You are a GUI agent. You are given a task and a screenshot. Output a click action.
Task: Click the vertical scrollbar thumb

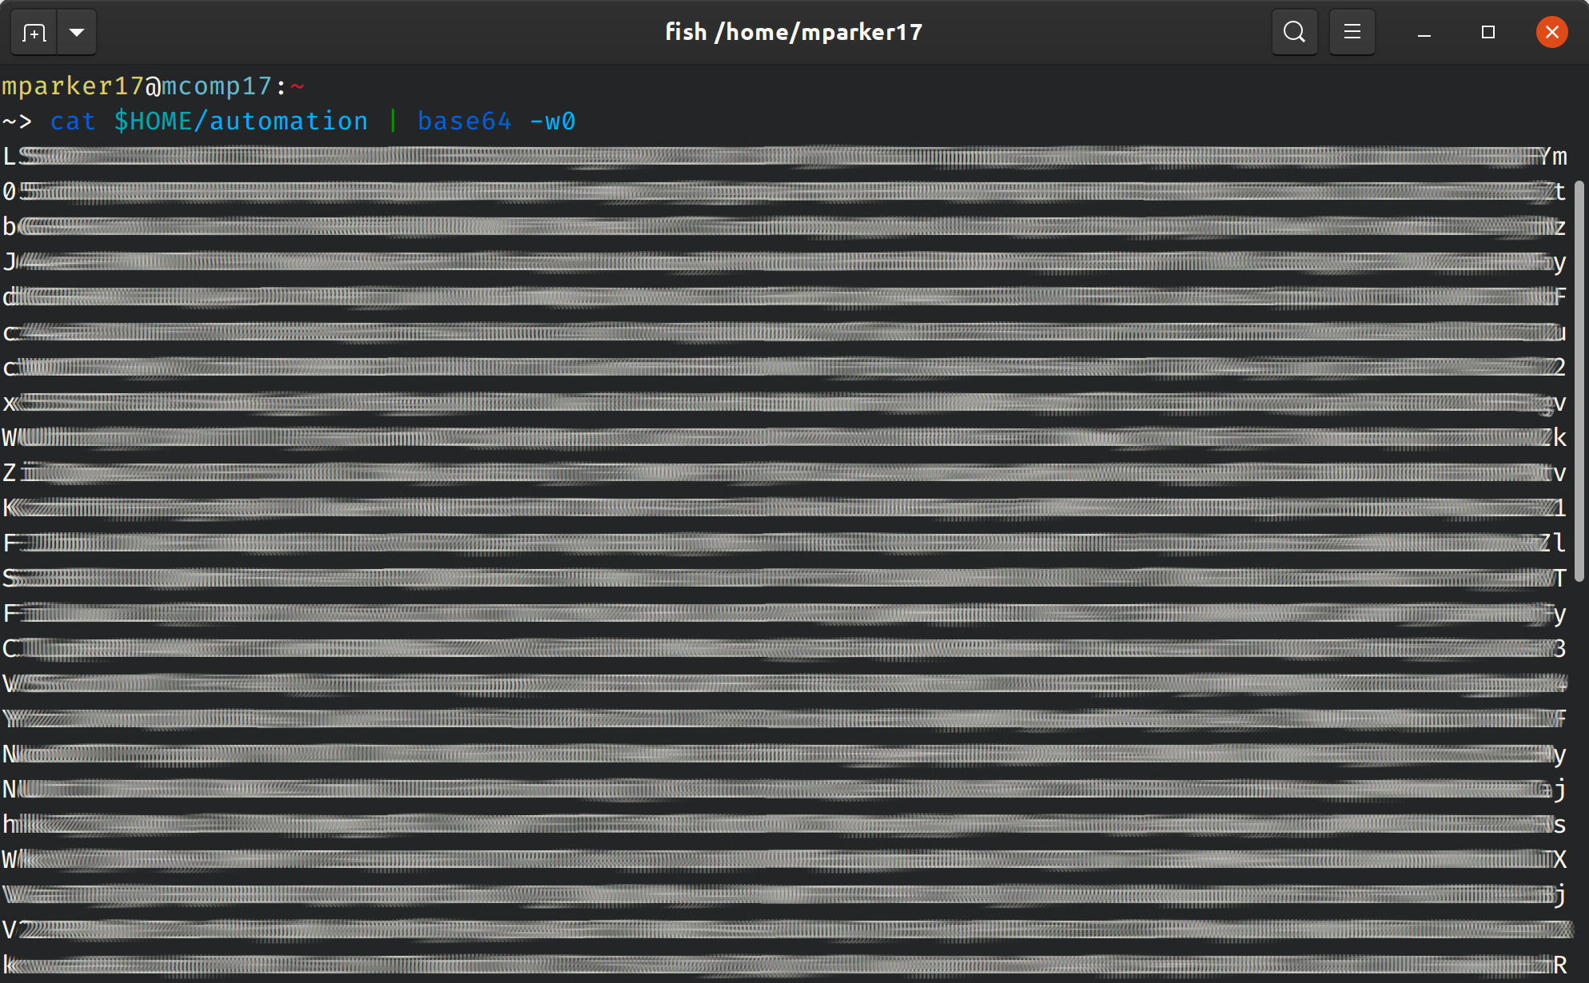(1579, 381)
